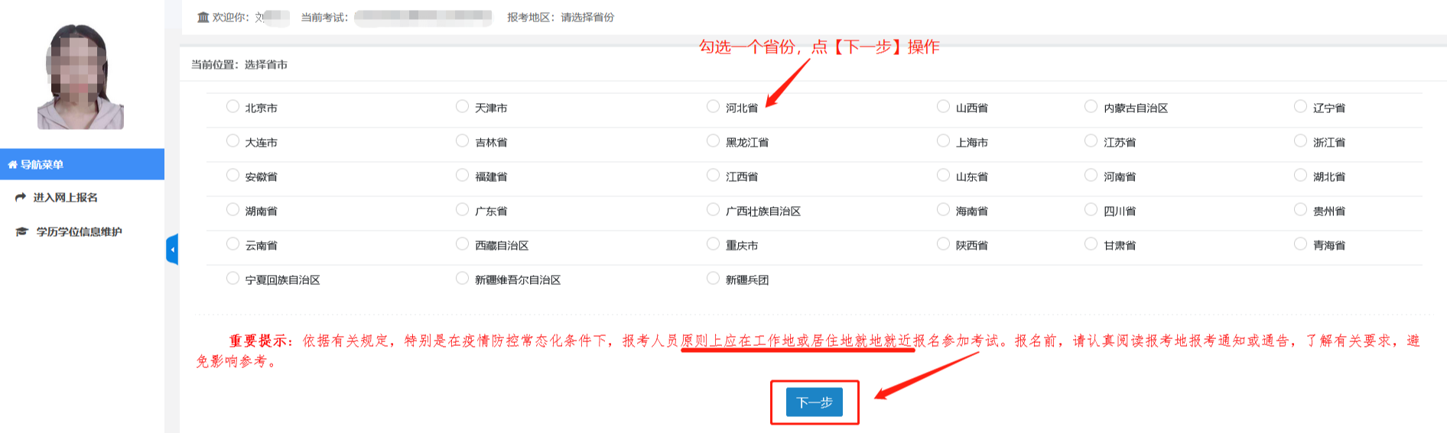This screenshot has height=433, width=1447.
Task: Pick the 云南省 option
Action: (x=232, y=244)
